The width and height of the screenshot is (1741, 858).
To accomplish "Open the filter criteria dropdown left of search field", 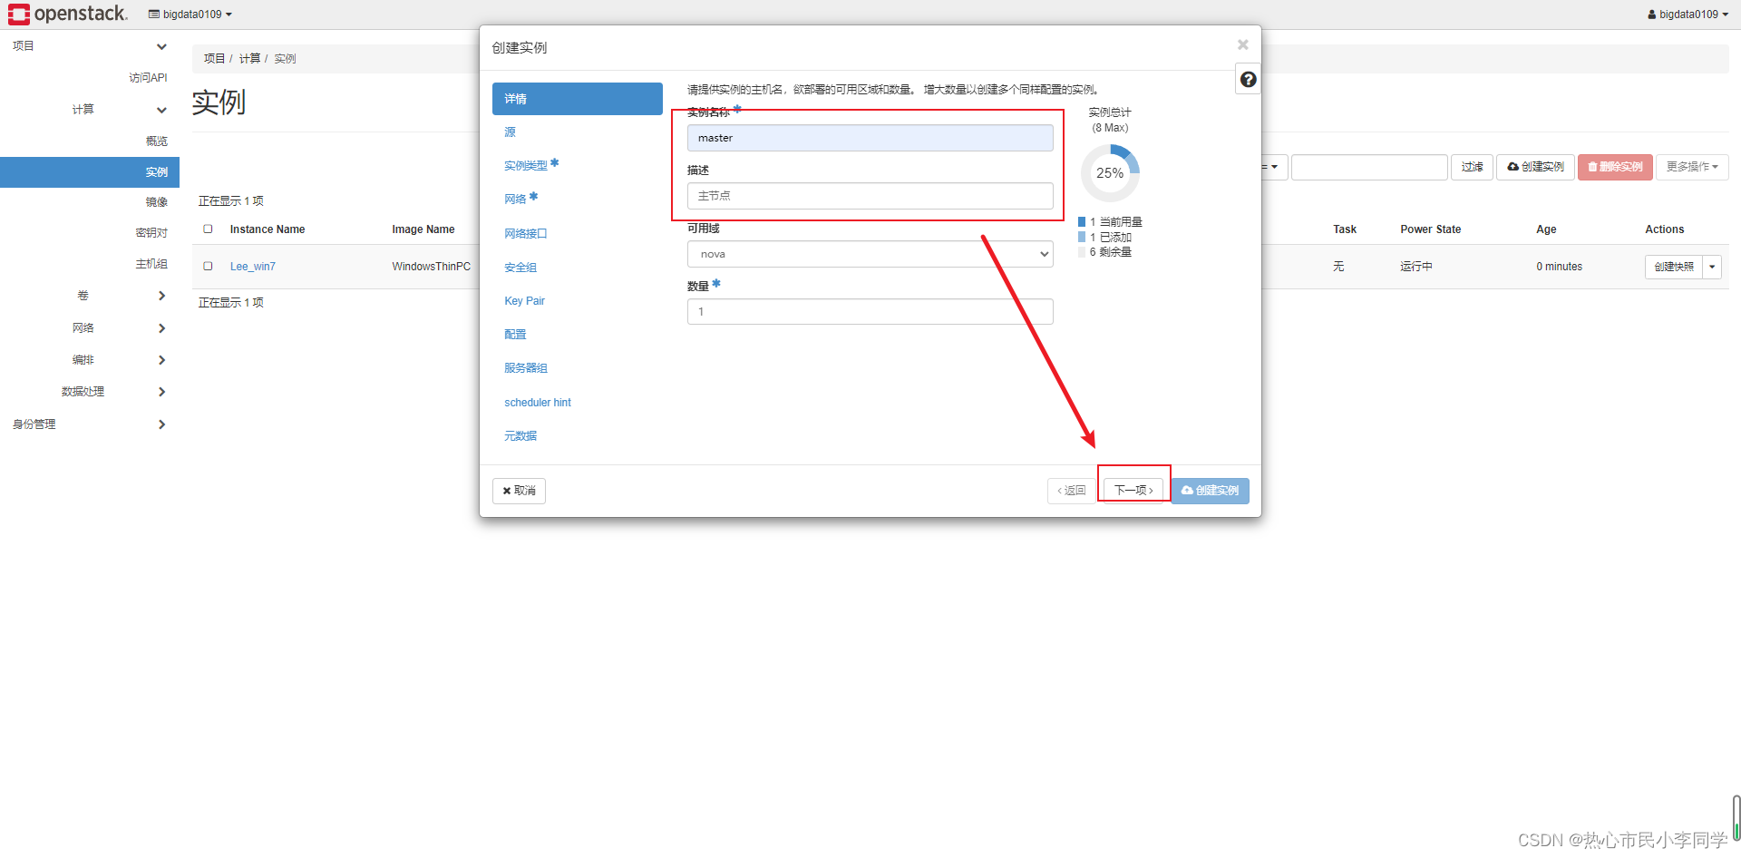I will (x=1273, y=167).
